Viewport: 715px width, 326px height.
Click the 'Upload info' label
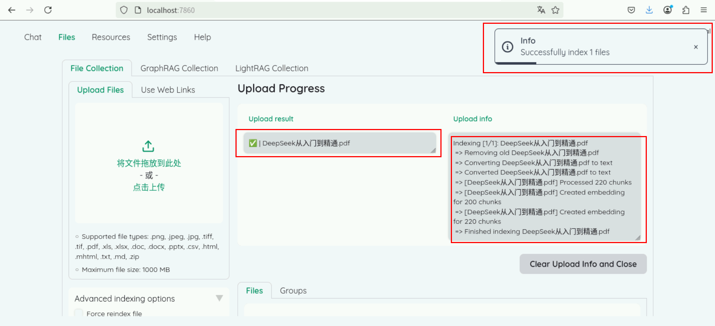click(472, 119)
